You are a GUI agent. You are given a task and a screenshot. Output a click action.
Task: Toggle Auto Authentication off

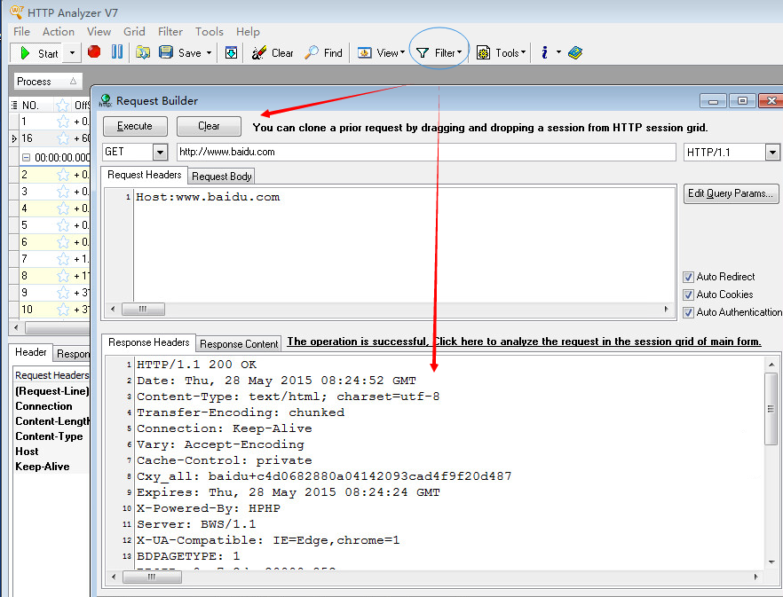(x=689, y=311)
